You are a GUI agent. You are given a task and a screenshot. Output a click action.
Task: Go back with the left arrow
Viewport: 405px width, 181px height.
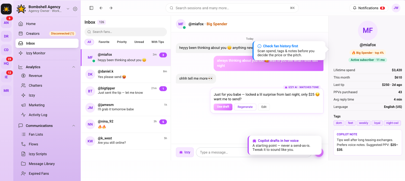click(101, 8)
